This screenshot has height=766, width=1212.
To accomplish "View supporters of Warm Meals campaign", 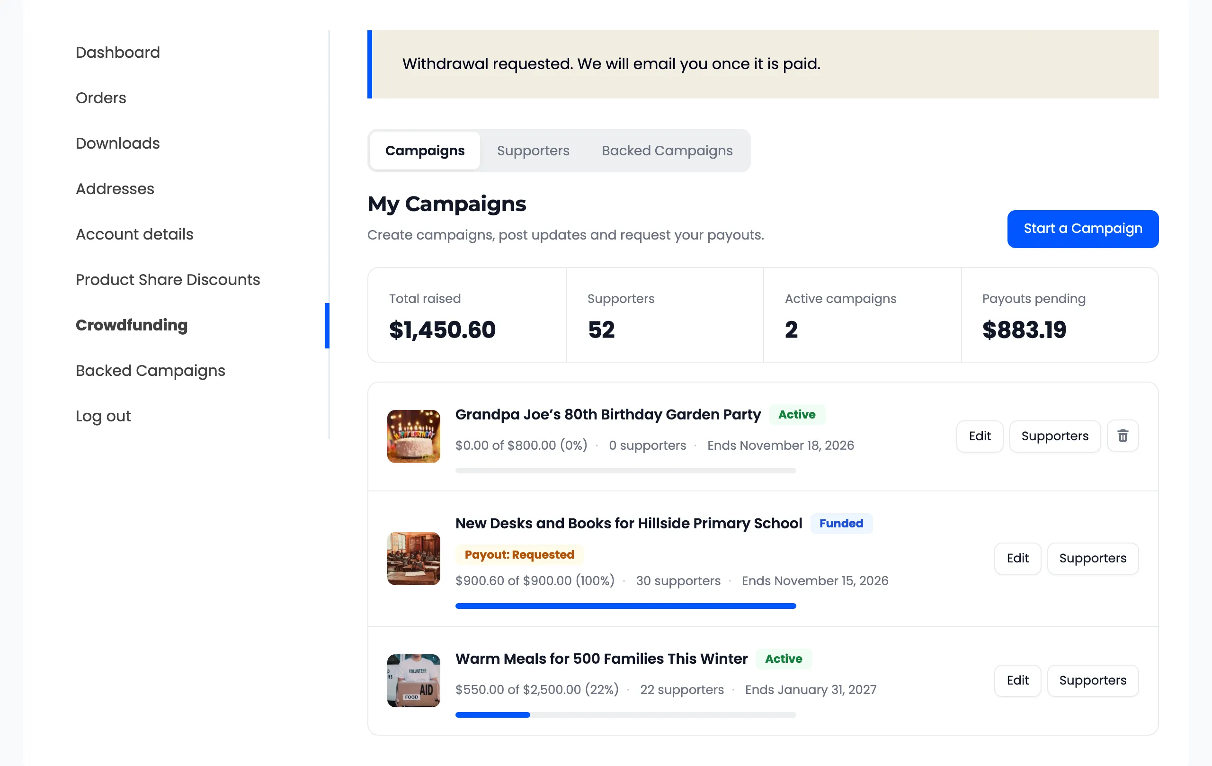I will 1092,680.
